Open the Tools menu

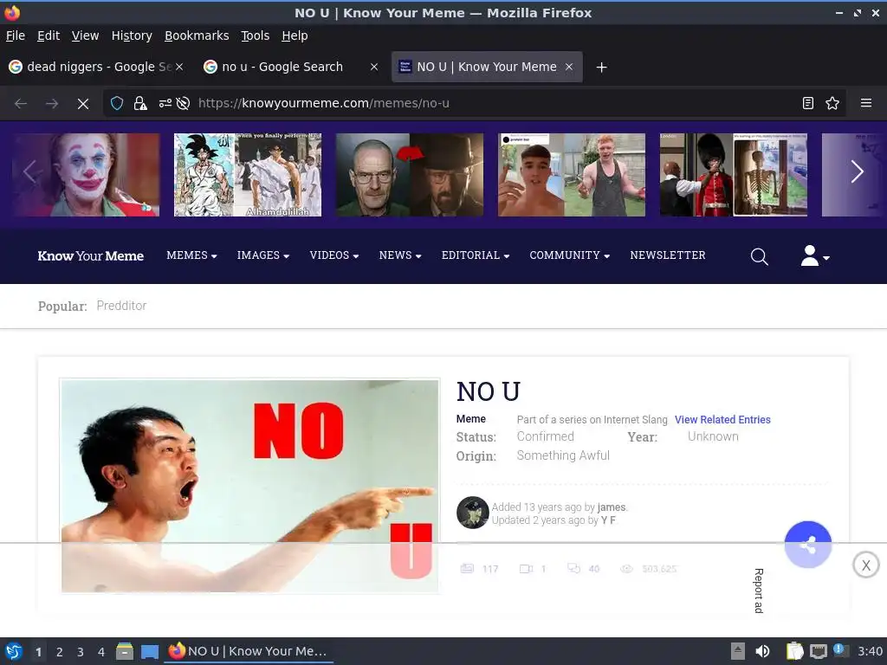coord(256,36)
